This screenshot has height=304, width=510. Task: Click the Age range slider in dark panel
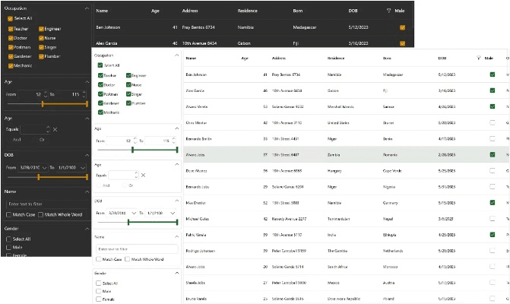[46, 103]
